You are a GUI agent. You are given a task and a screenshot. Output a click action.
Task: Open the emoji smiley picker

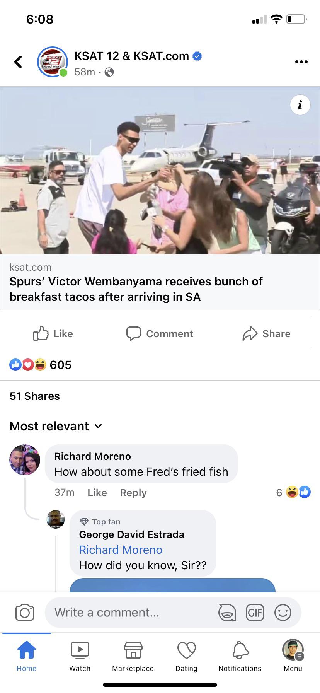click(x=283, y=613)
